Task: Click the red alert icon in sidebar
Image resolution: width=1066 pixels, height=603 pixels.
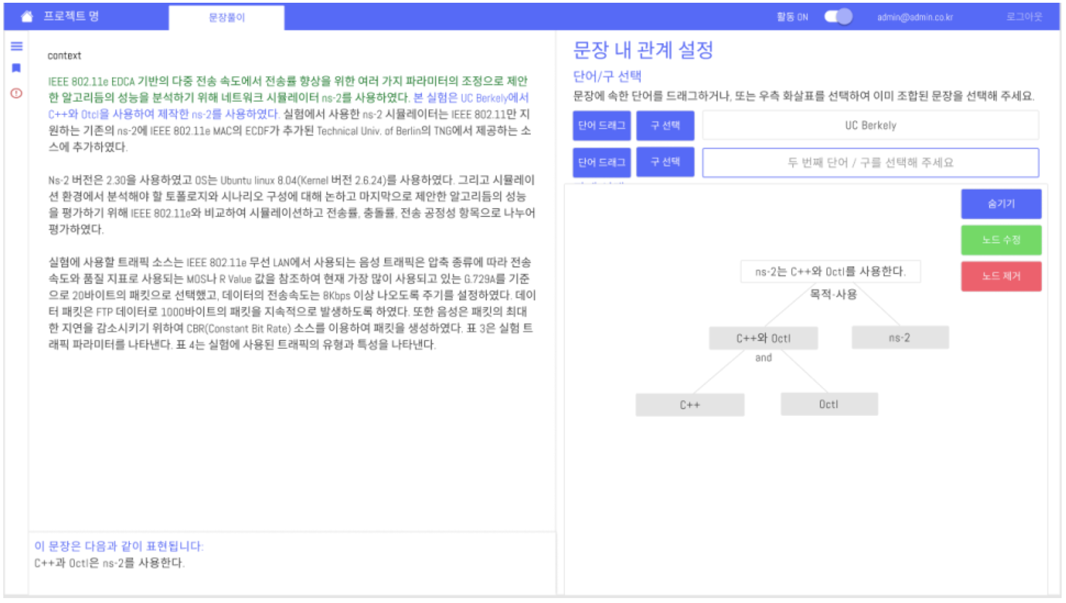Action: 16,93
